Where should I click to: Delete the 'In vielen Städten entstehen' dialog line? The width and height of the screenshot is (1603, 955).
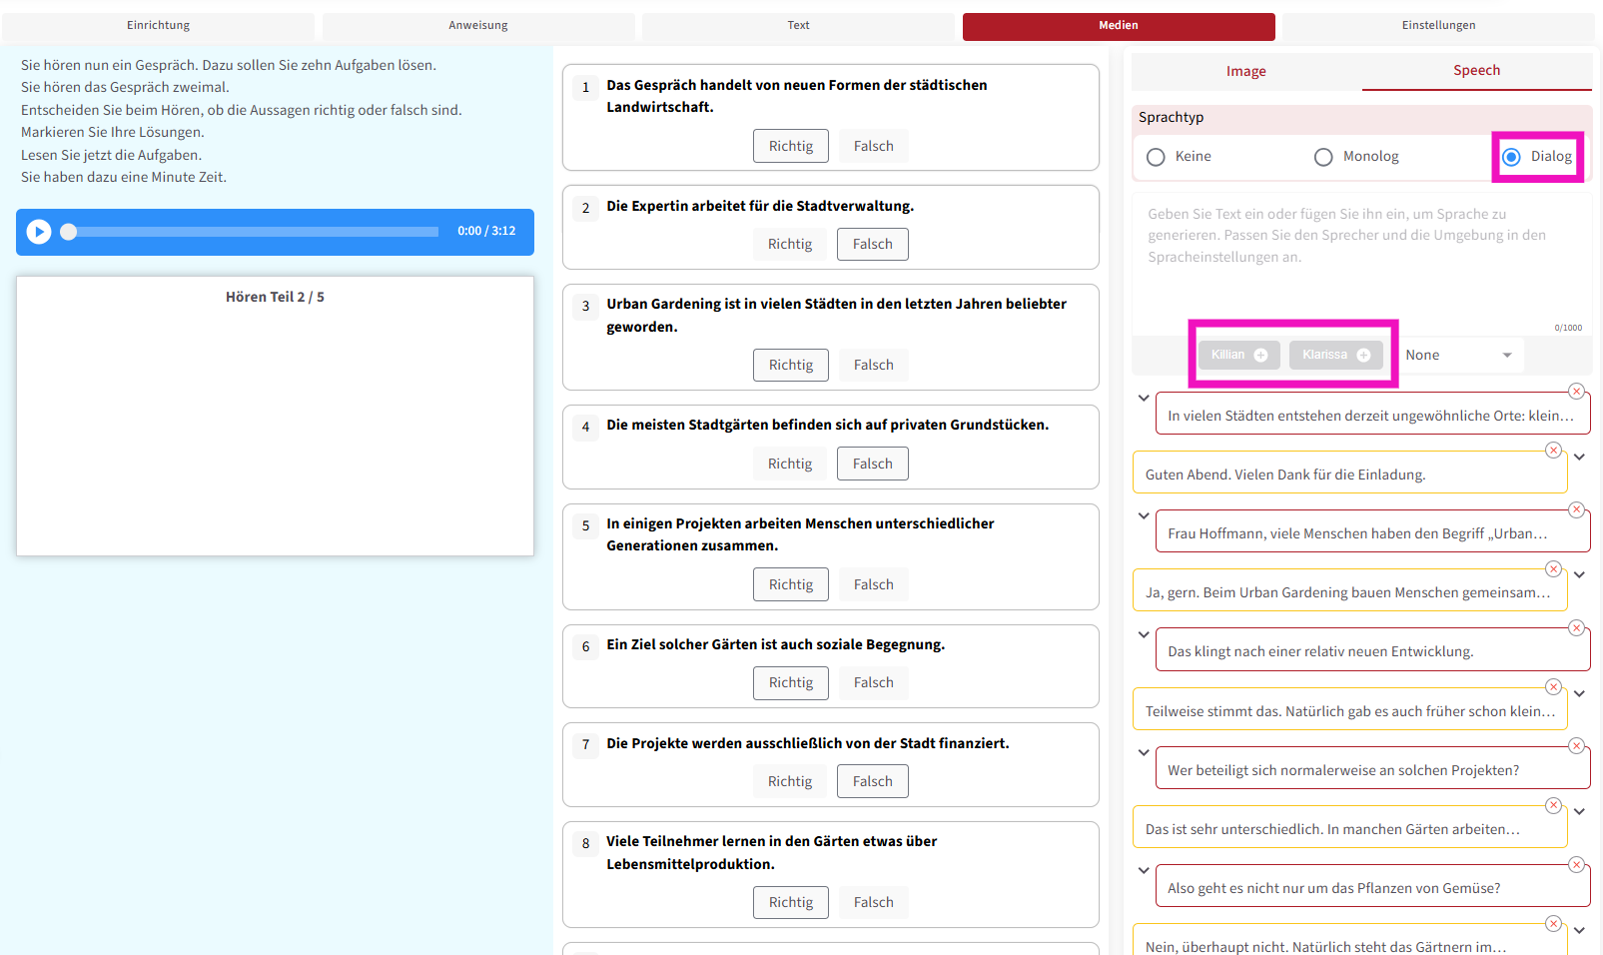[x=1576, y=392]
